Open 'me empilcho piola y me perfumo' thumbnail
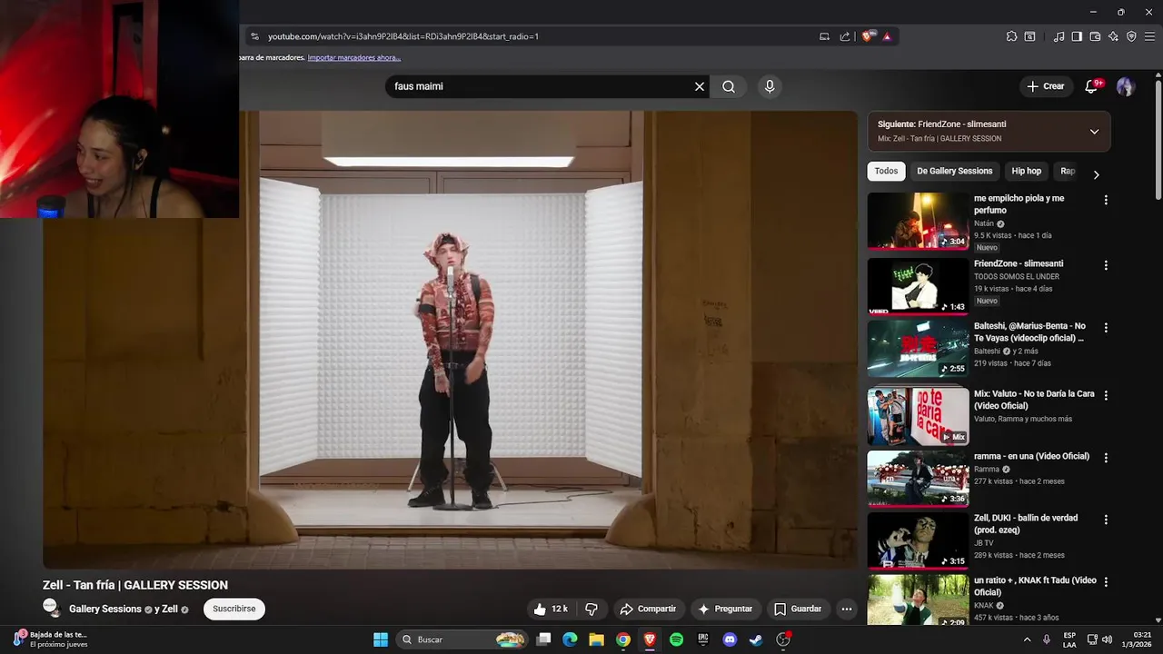 coord(918,221)
